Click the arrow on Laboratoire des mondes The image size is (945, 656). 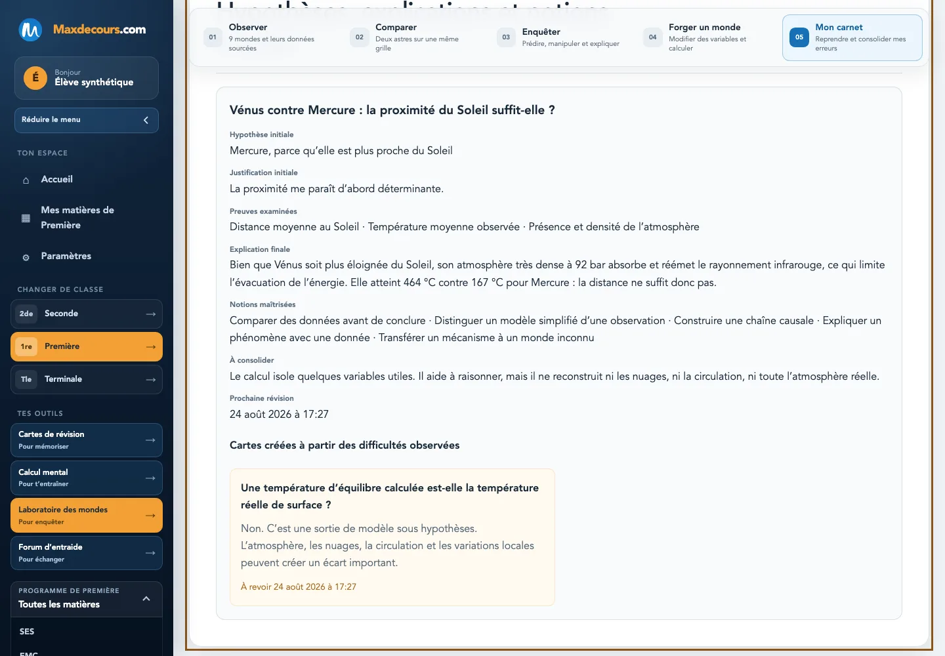tap(150, 516)
